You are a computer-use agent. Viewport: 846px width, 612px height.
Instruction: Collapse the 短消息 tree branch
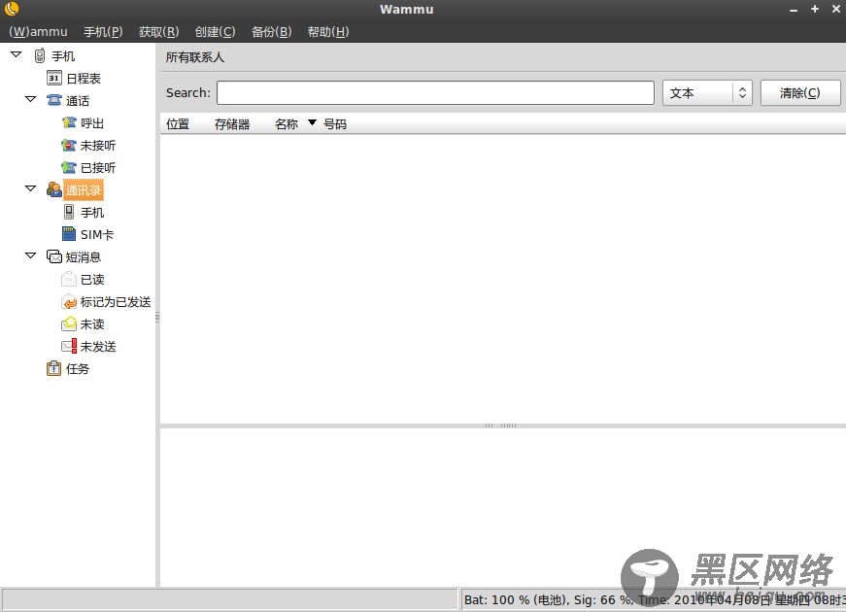(x=31, y=255)
